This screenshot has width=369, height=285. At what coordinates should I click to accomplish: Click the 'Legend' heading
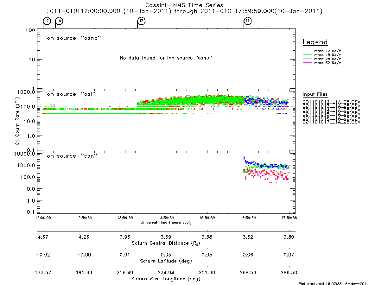(x=315, y=42)
